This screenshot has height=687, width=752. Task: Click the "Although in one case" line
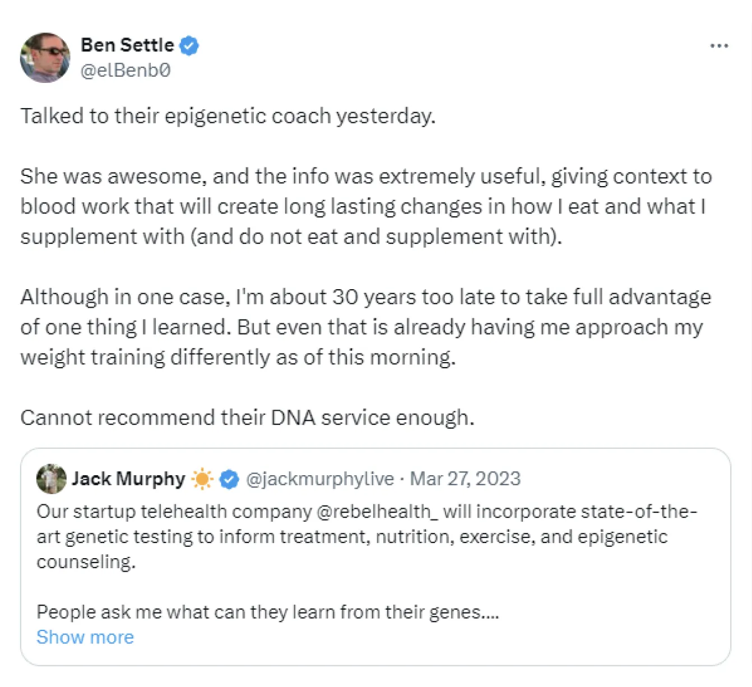(x=365, y=297)
